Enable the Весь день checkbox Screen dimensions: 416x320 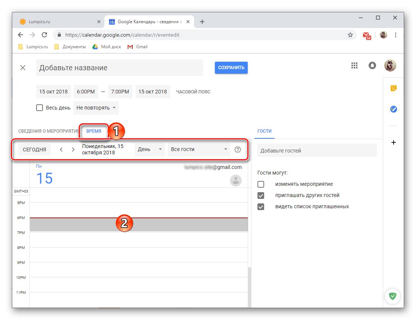[40, 107]
